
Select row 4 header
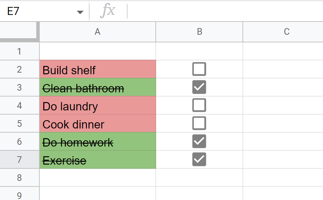pyautogui.click(x=20, y=105)
